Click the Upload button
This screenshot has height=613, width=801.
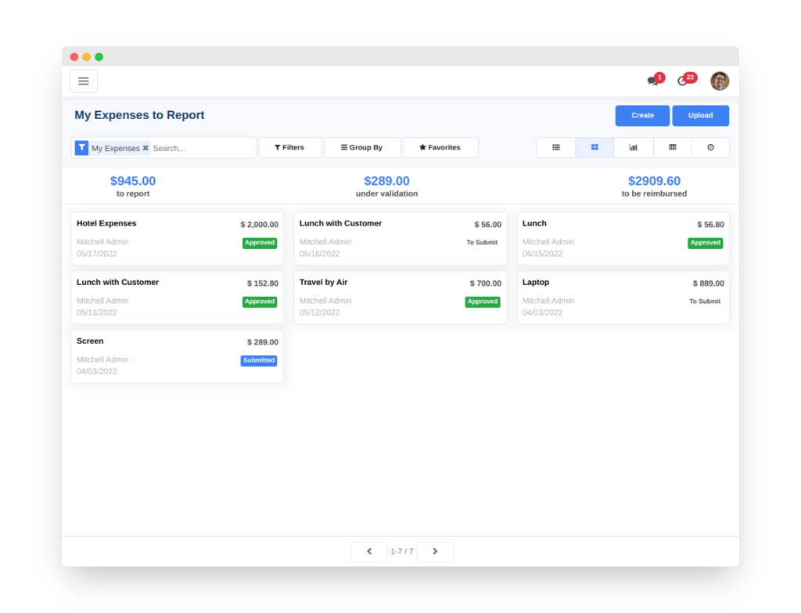tap(700, 115)
